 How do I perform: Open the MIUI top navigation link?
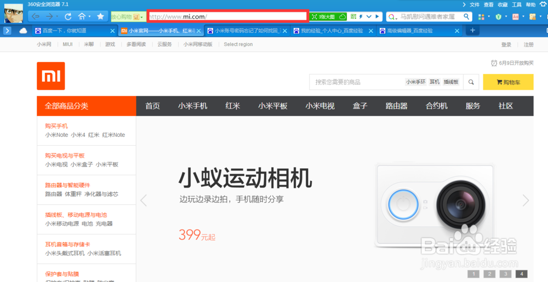pyautogui.click(x=68, y=44)
